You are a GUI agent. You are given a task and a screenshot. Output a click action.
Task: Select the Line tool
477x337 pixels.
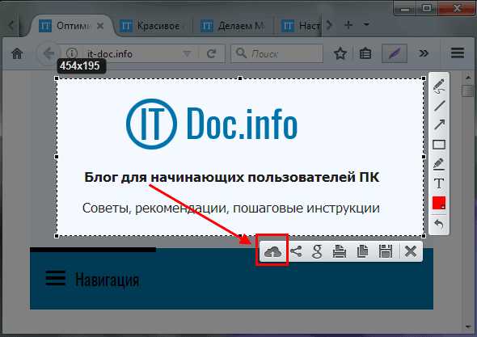[x=439, y=106]
